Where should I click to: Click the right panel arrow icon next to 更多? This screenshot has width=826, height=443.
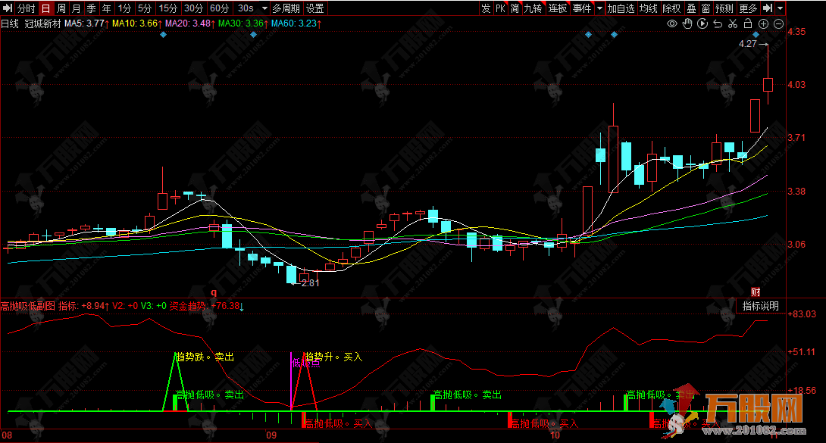768,8
